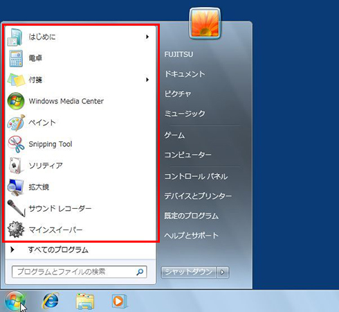The image size is (339, 312).
Task: Open コントロール パネル
Action: click(x=196, y=177)
